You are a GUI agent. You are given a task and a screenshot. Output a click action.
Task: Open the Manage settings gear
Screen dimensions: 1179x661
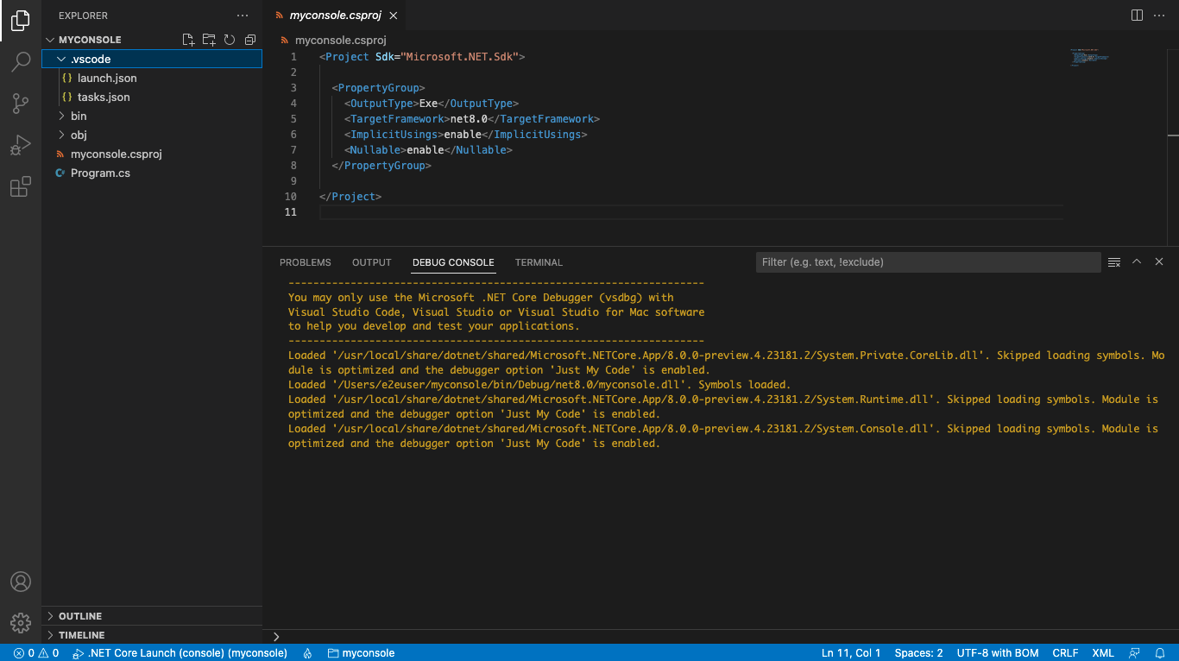pyautogui.click(x=21, y=623)
